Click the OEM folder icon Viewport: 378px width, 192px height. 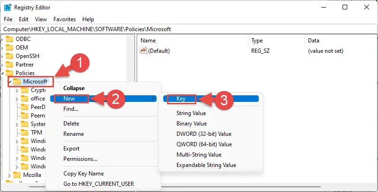point(9,47)
